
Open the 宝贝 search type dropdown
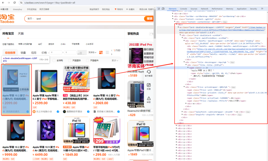tap(31, 19)
